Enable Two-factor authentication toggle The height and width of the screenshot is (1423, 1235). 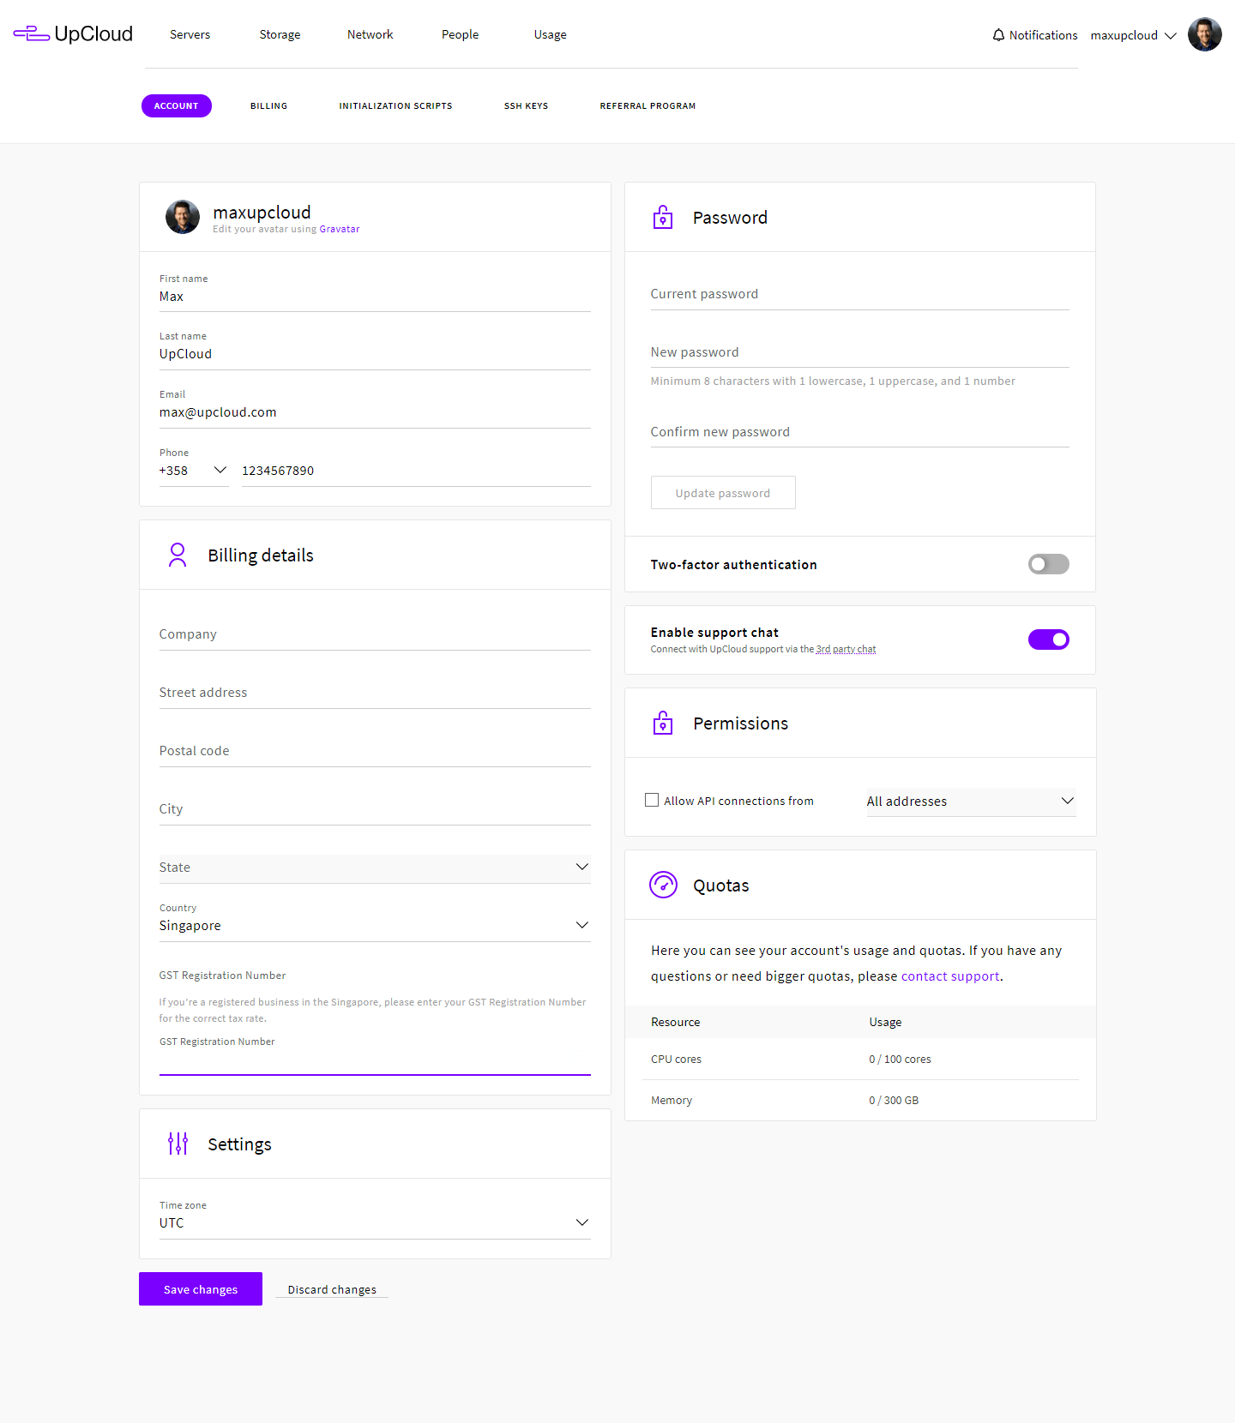coord(1048,564)
